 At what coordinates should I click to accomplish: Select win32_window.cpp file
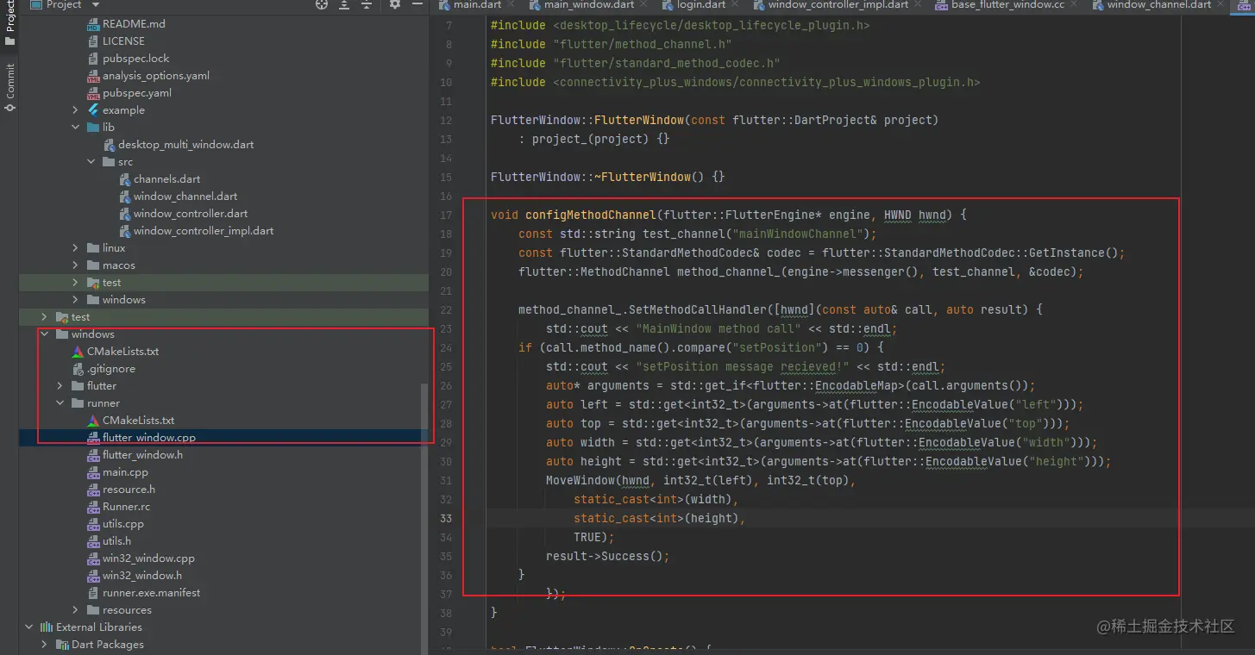pyautogui.click(x=148, y=558)
